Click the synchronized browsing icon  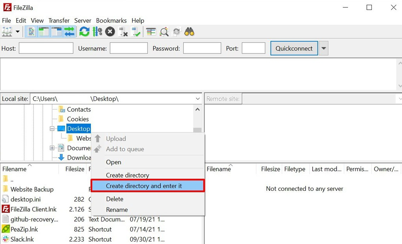coord(177,31)
